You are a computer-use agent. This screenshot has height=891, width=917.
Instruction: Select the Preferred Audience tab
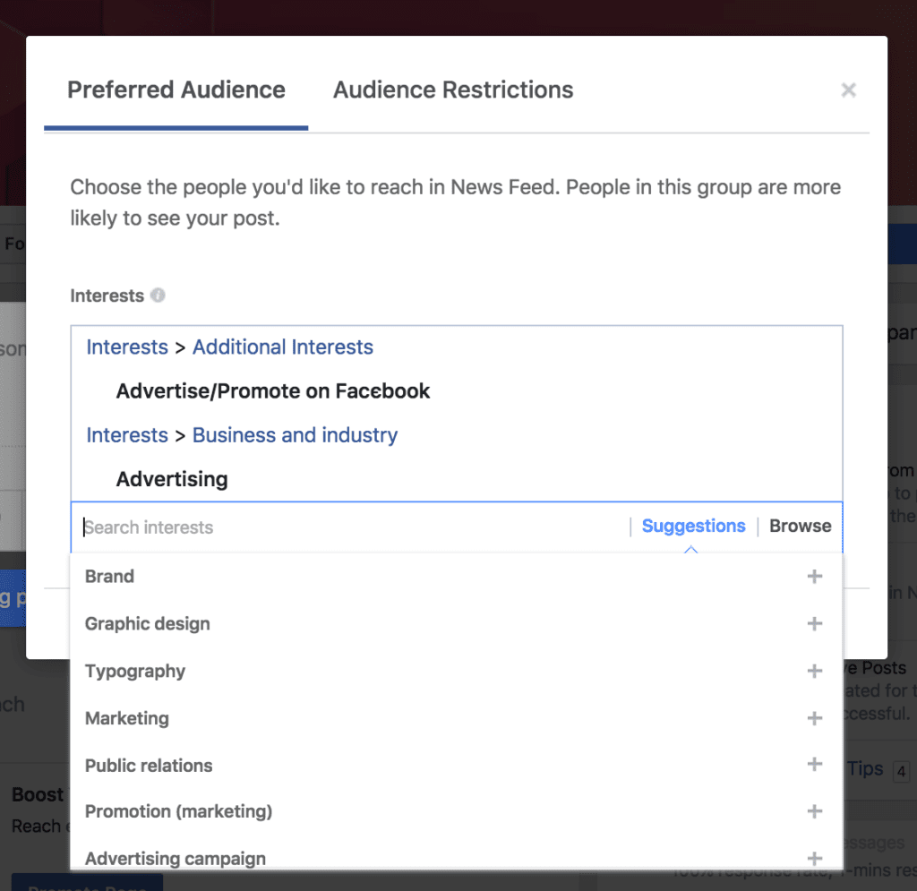tap(176, 90)
